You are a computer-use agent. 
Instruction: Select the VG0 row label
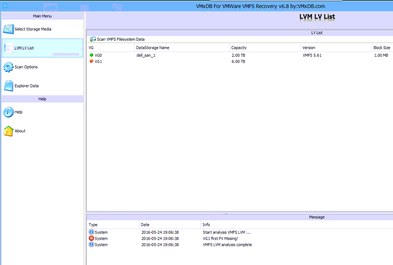[x=98, y=55]
